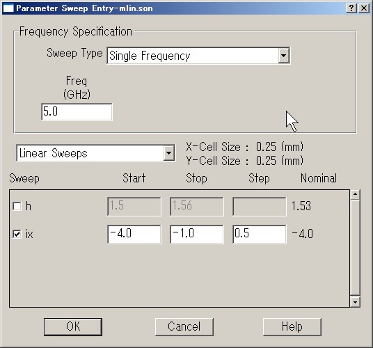Click the title bar help question mark icon
This screenshot has width=373, height=348.
351,8
